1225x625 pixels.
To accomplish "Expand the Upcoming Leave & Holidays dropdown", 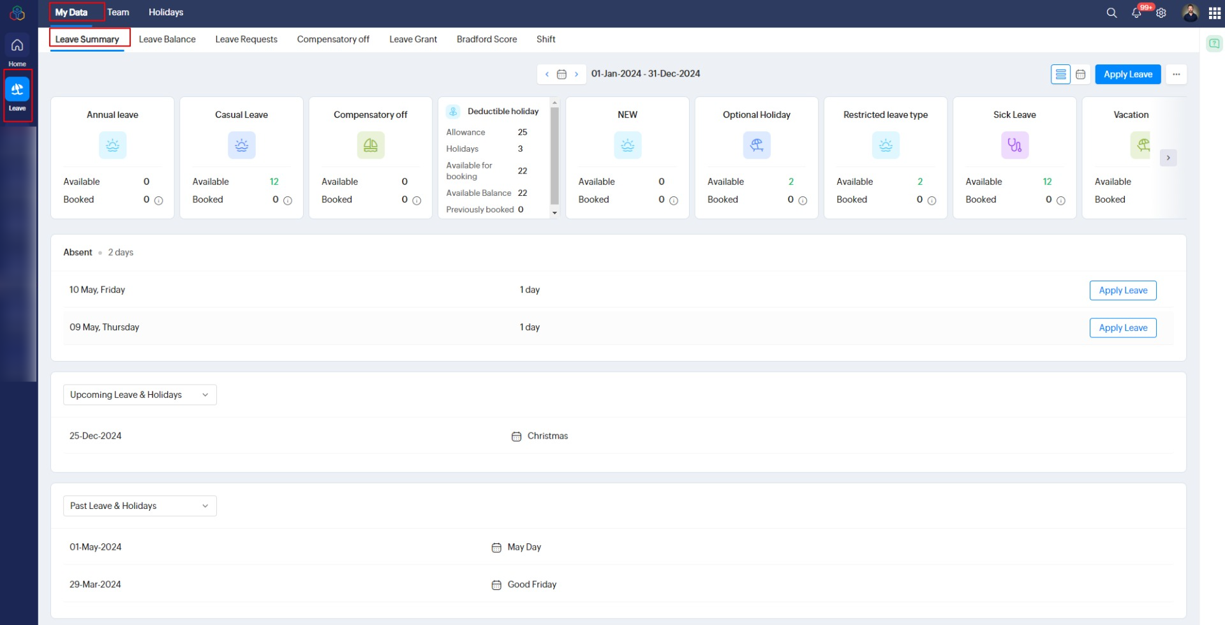I will click(x=140, y=395).
